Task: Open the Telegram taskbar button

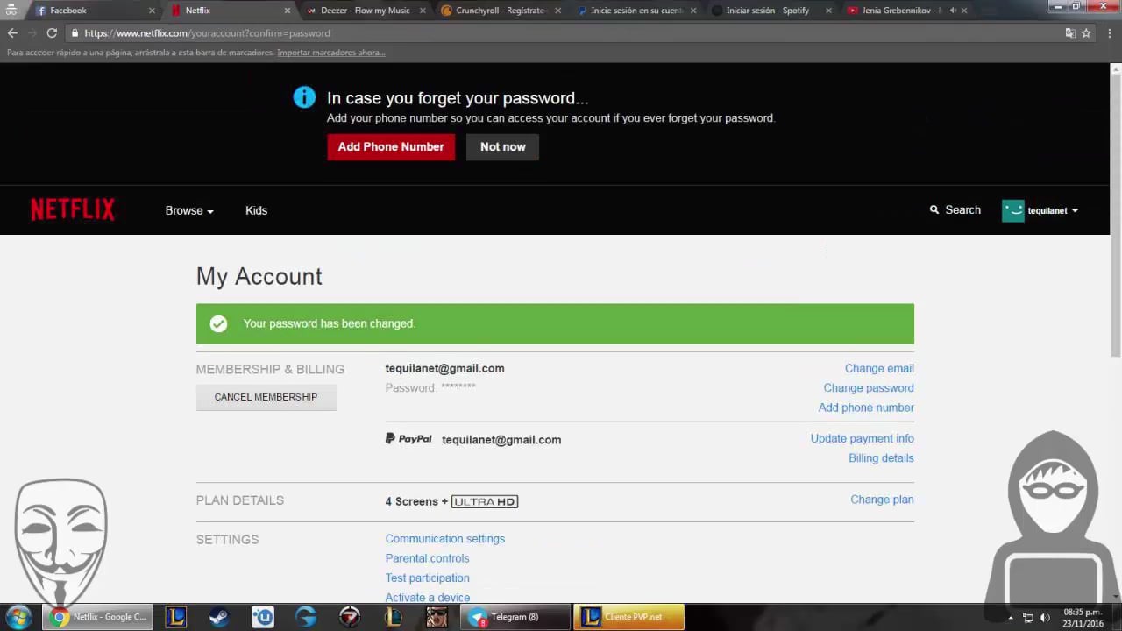Action: point(516,617)
